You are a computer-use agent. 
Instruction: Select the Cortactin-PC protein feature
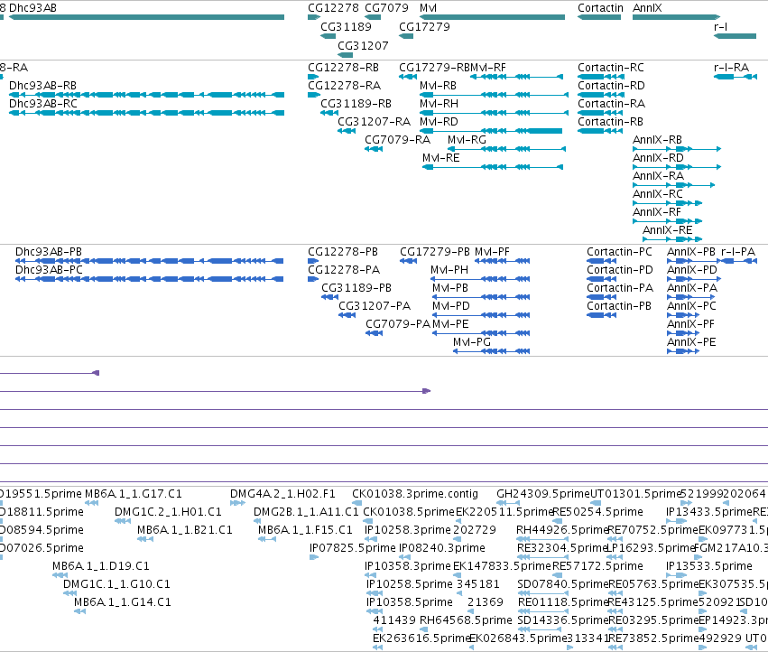click(601, 261)
